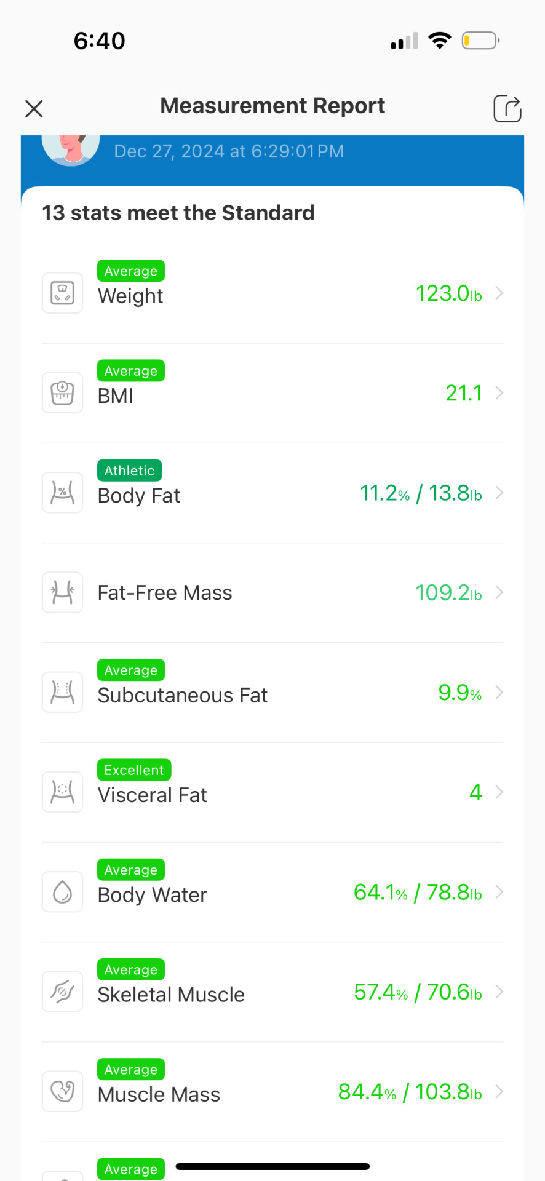Expand Weight details chevron
This screenshot has height=1181, width=545.
click(499, 293)
